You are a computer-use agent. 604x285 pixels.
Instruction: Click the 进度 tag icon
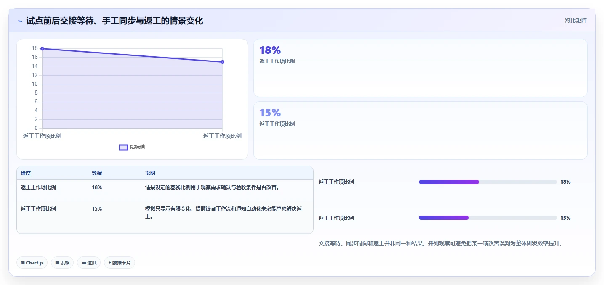[84, 263]
